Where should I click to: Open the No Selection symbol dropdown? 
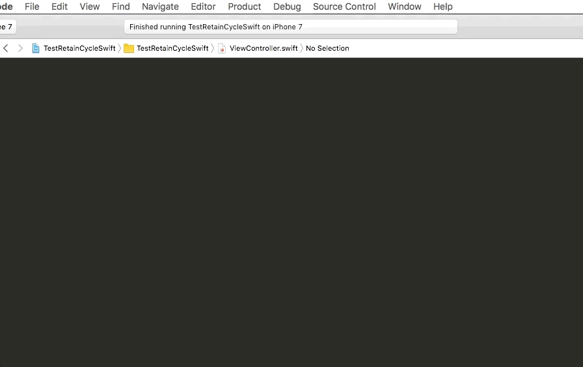pyautogui.click(x=327, y=48)
